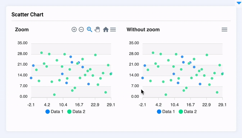The width and height of the screenshot is (242, 138).
Task: Toggle Data 2 legend in Zoom chart
Action: click(x=76, y=112)
